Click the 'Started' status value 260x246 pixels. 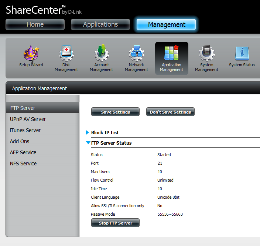tap(164, 155)
